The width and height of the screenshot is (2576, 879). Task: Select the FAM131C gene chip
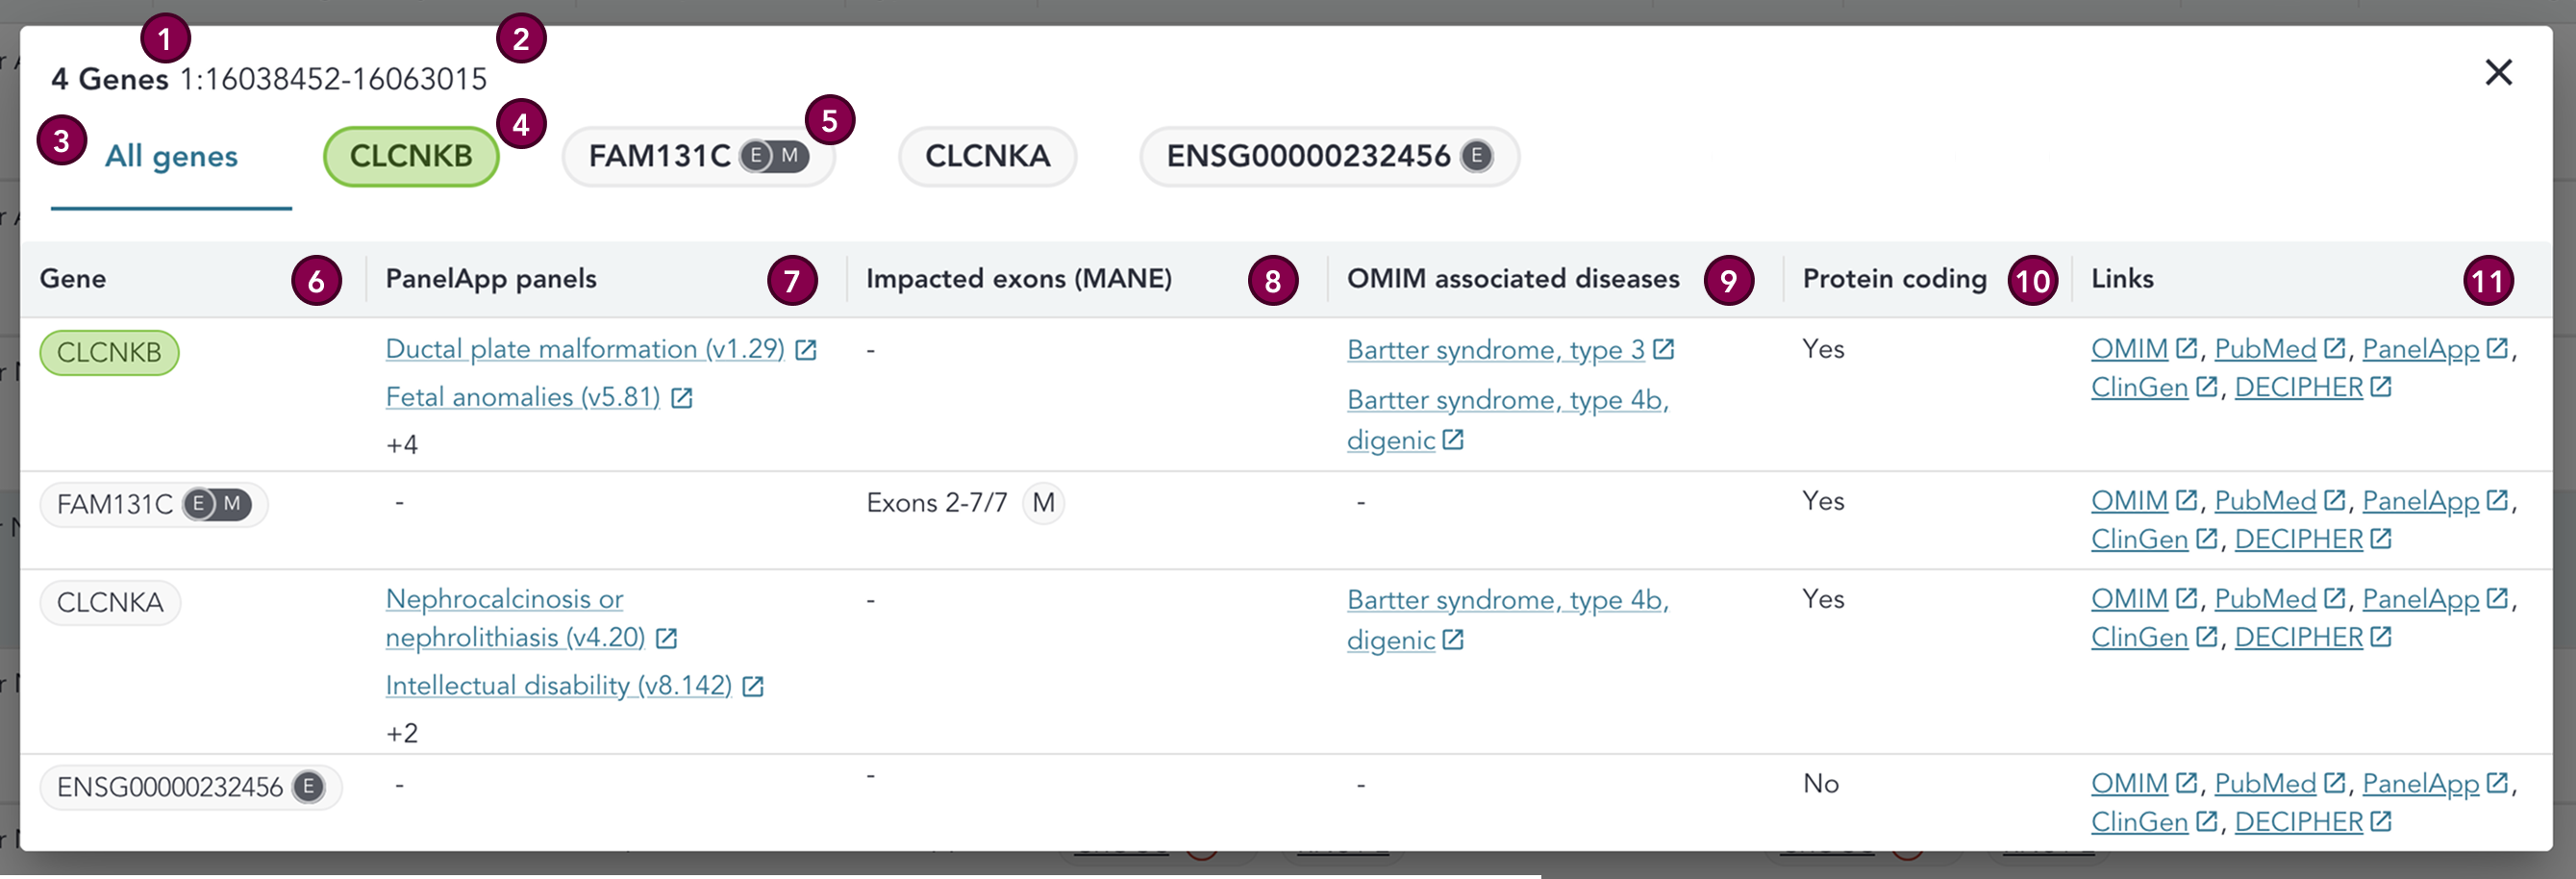click(660, 156)
